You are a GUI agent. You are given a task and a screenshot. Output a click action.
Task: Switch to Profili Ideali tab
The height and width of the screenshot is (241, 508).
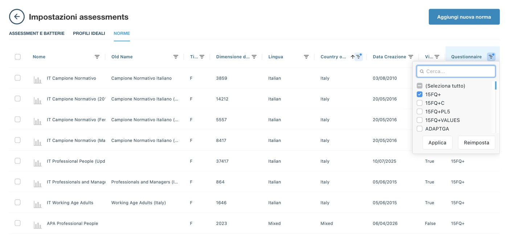(x=89, y=33)
